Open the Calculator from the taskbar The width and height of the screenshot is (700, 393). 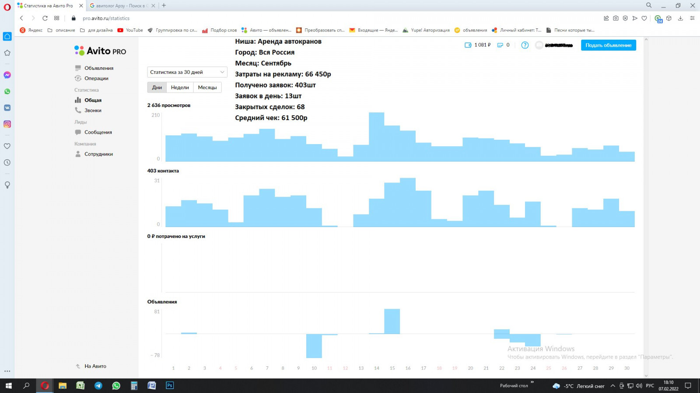(134, 386)
